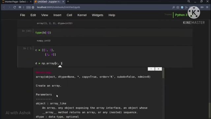Reload the current page
The image size is (211, 119).
[x=15, y=7]
